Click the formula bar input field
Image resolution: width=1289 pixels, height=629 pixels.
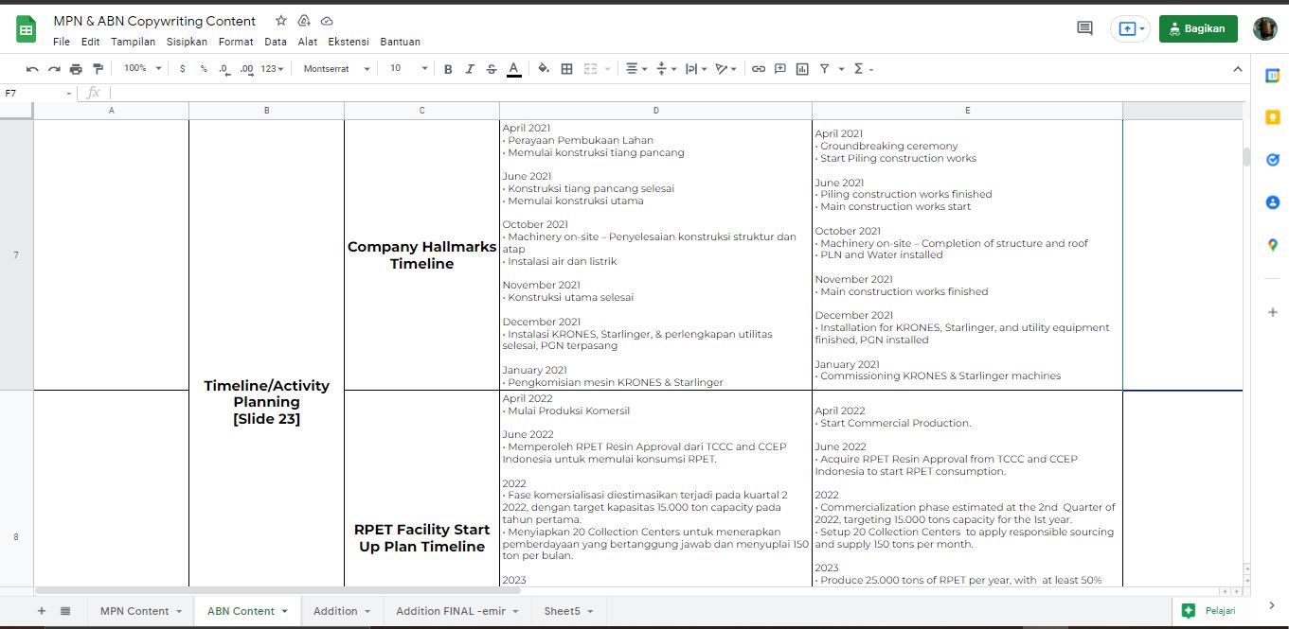tap(663, 93)
